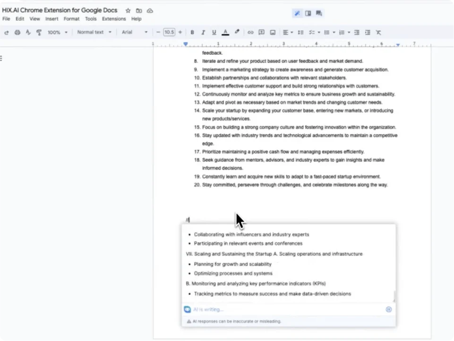Click the font size 10.5 field

click(x=169, y=32)
